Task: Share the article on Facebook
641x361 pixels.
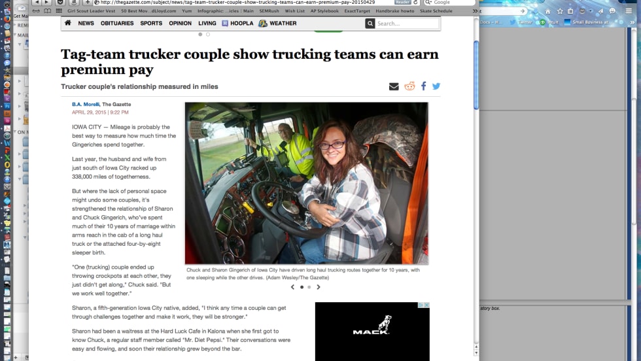Action: coord(423,86)
